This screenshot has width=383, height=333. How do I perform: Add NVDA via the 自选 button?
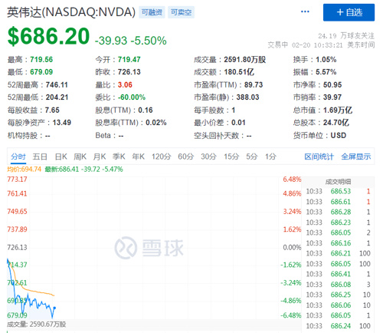[349, 12]
